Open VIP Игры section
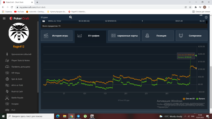Image resolution: width=212 pixels, height=119 pixels. tap(15, 73)
